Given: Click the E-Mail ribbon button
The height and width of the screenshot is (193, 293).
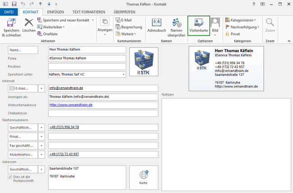Looking at the screenshot, I should click(x=124, y=20).
